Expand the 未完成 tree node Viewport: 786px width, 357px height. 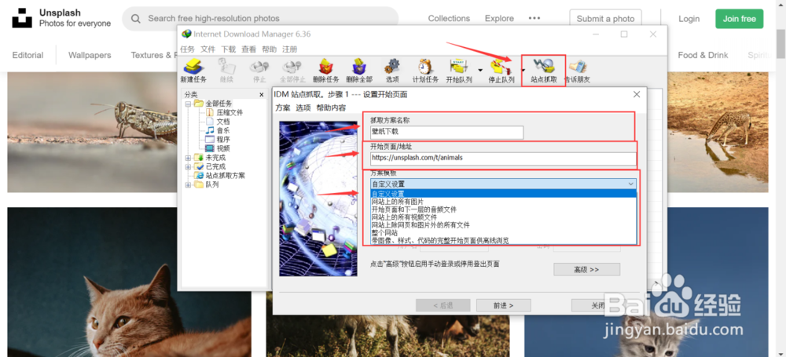(189, 158)
